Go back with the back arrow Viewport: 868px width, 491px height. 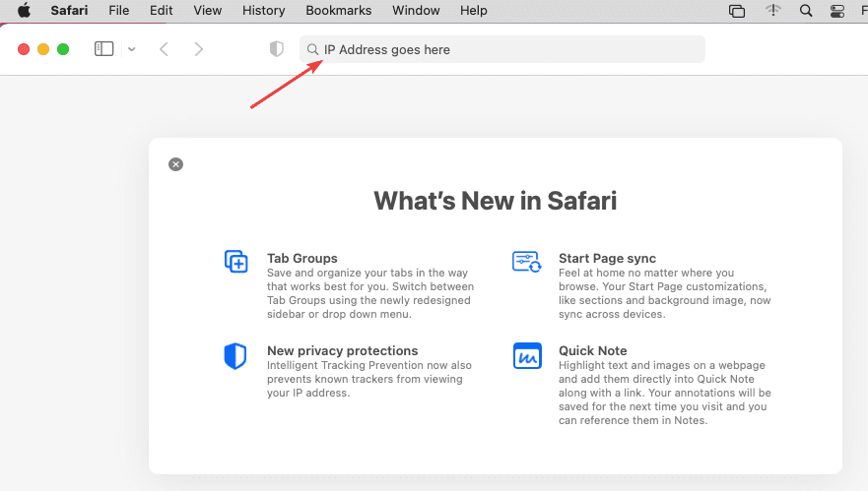tap(164, 49)
